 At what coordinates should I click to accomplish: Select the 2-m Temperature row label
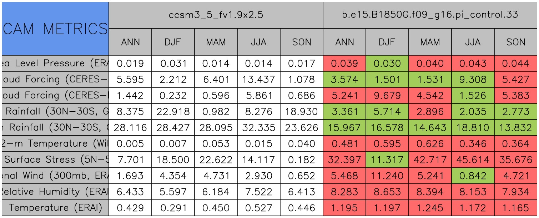click(55, 144)
